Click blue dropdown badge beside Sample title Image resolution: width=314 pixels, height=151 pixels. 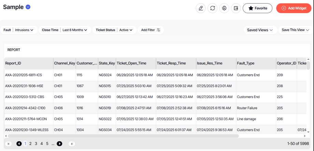pos(28,7)
